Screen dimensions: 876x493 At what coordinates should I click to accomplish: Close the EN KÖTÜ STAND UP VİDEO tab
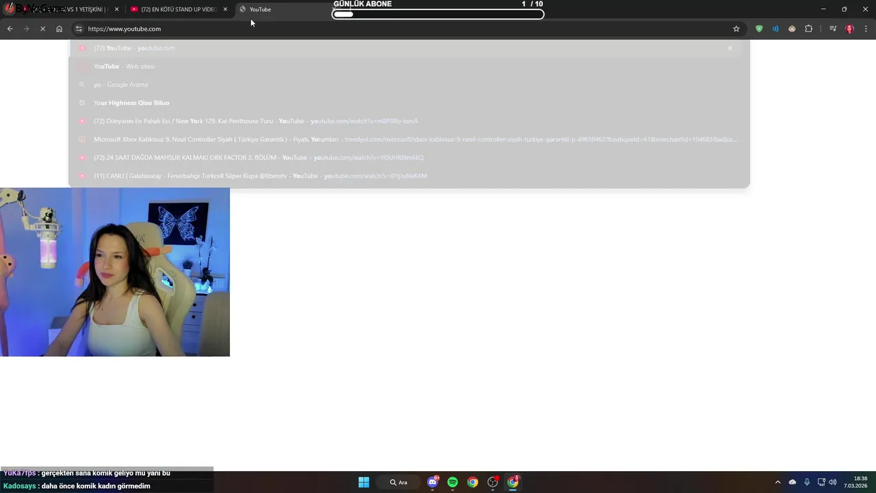[225, 10]
